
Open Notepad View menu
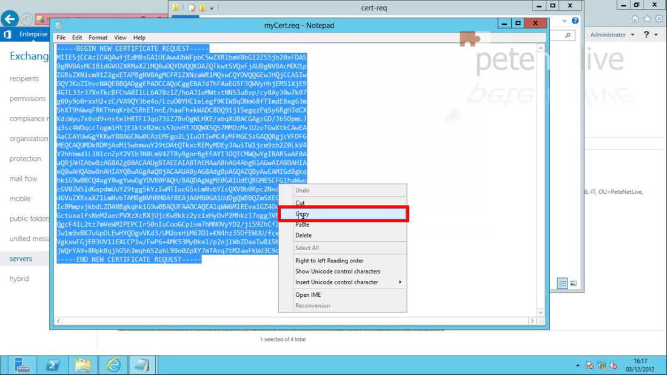pos(120,38)
